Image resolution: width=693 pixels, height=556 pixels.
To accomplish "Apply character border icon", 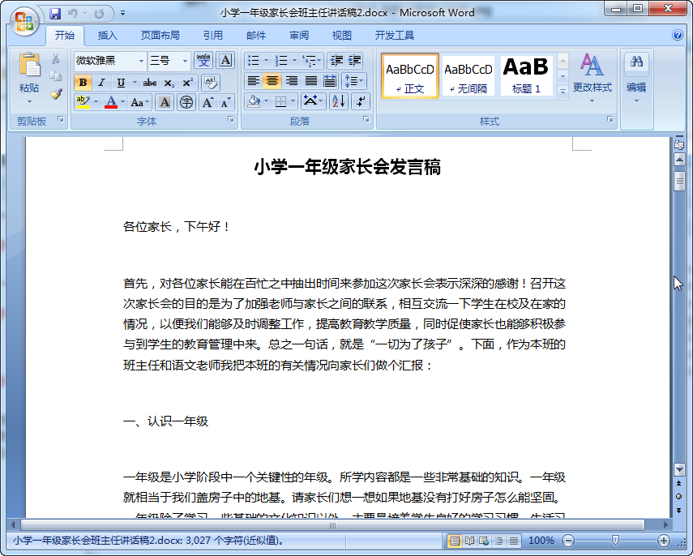I will pos(225,60).
